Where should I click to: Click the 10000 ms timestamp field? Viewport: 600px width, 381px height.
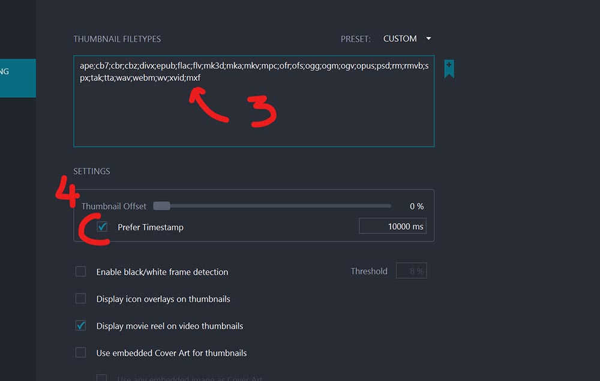click(392, 226)
